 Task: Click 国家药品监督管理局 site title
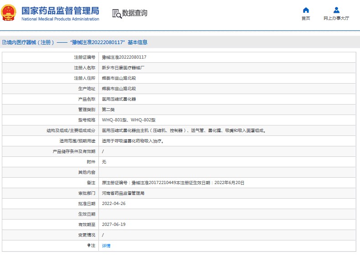click(x=60, y=10)
